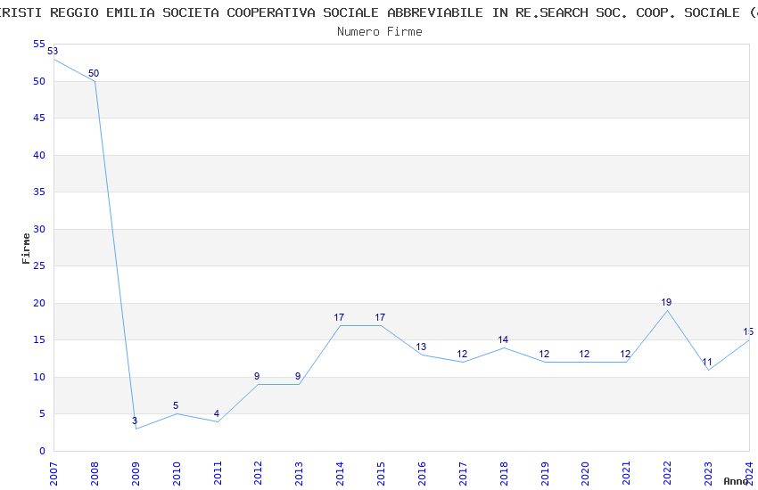758x490 pixels.
Task: Click the y-axis tick label 45
Action: pos(39,118)
